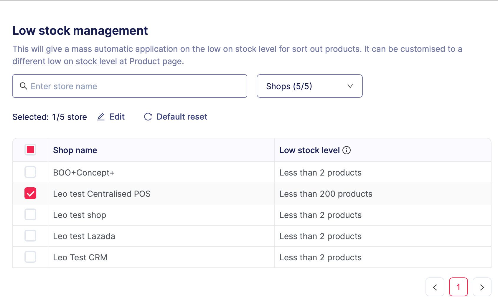The width and height of the screenshot is (498, 301).
Task: Click the Shops dropdown chevron arrow
Action: 350,86
